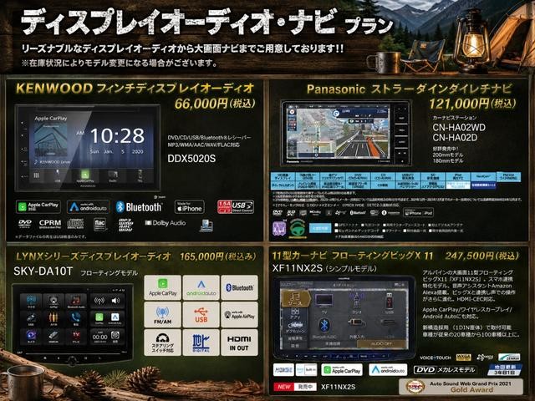The height and width of the screenshot is (401, 535).
Task: Click the stock notice ※在庫状況によりモデル変更 text
Action: 119,63
